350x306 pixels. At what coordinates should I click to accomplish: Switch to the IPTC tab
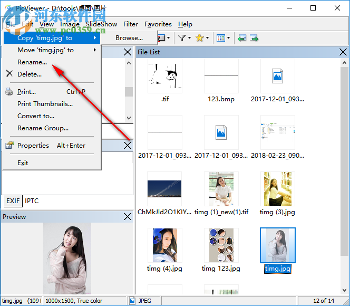point(32,201)
